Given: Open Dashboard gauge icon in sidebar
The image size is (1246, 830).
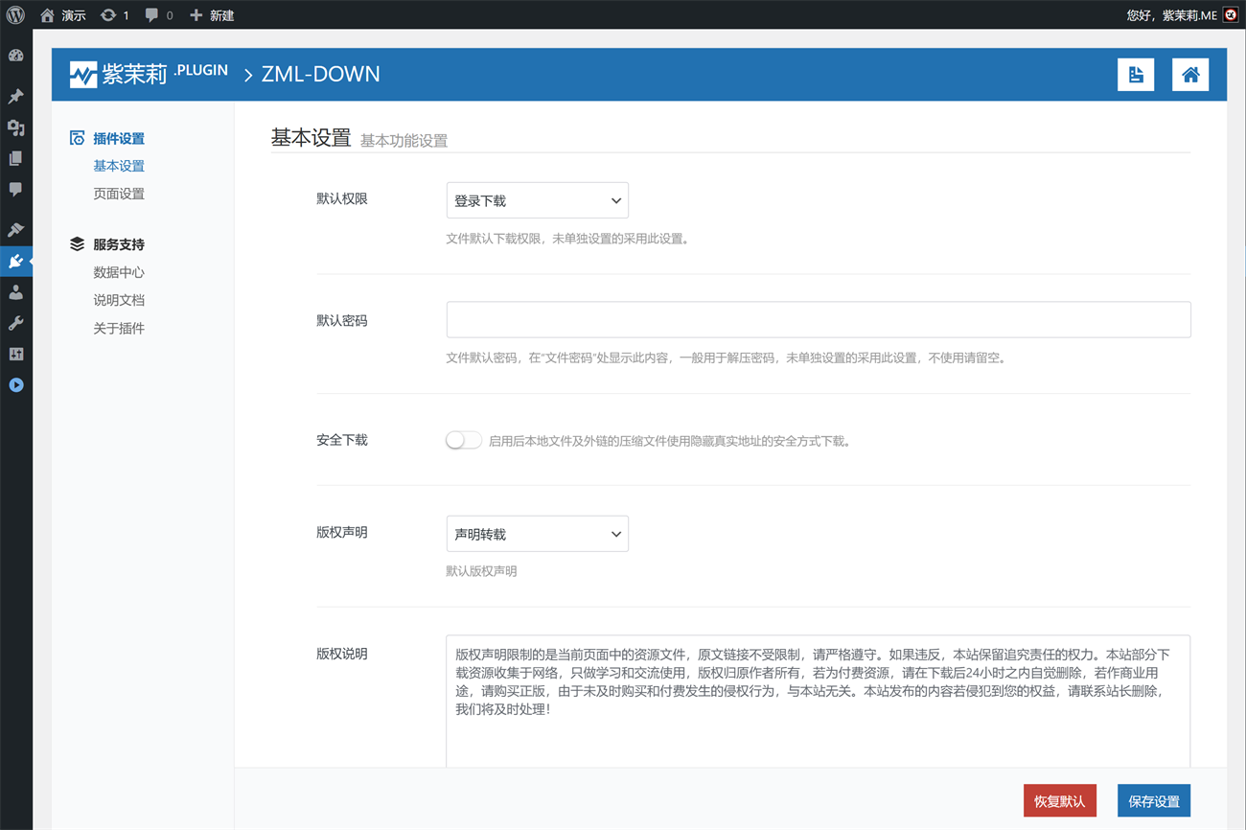Looking at the screenshot, I should coord(15,56).
